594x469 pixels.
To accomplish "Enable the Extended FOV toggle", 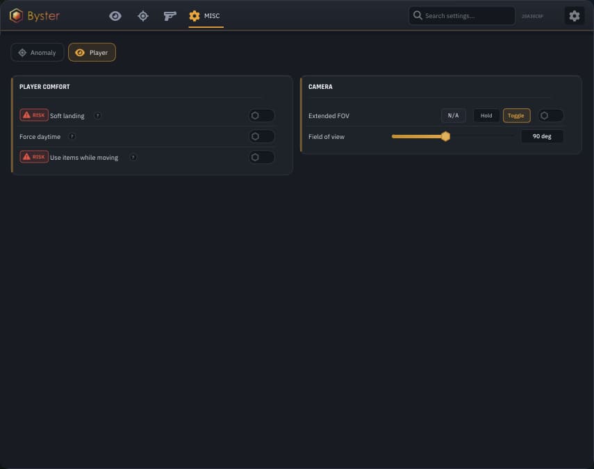I will pos(550,115).
